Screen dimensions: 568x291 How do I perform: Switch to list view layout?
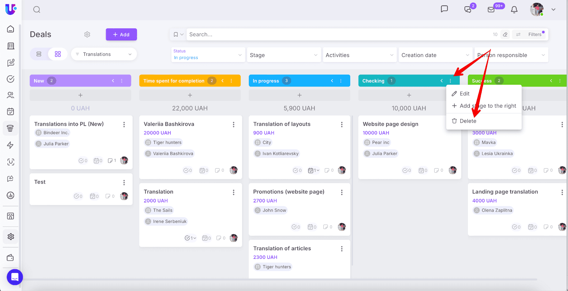coord(39,54)
